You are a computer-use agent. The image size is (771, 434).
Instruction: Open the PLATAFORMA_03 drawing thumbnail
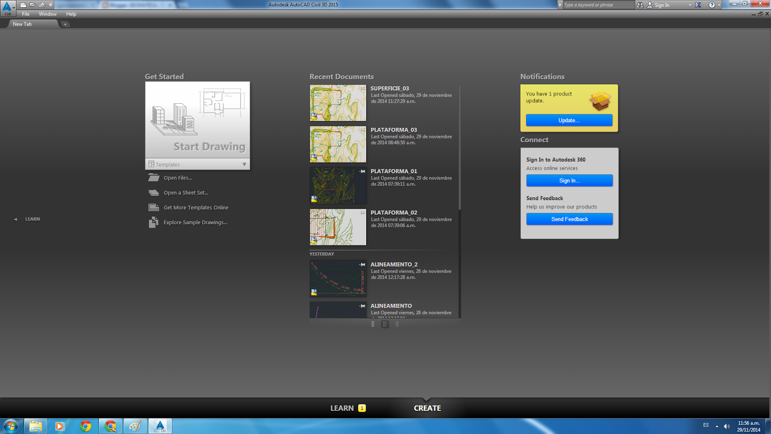point(338,145)
